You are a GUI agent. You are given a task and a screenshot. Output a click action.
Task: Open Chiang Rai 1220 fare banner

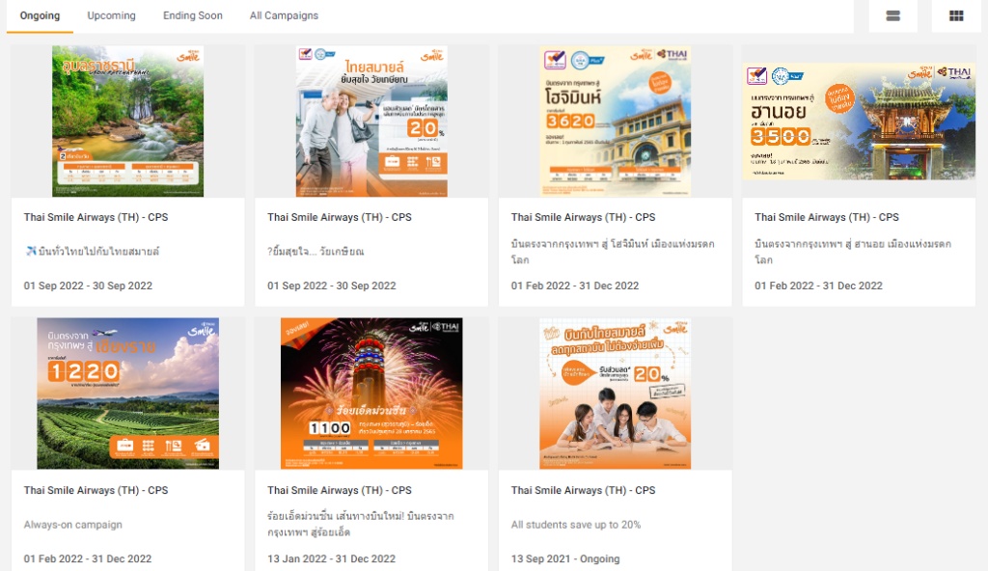128,394
